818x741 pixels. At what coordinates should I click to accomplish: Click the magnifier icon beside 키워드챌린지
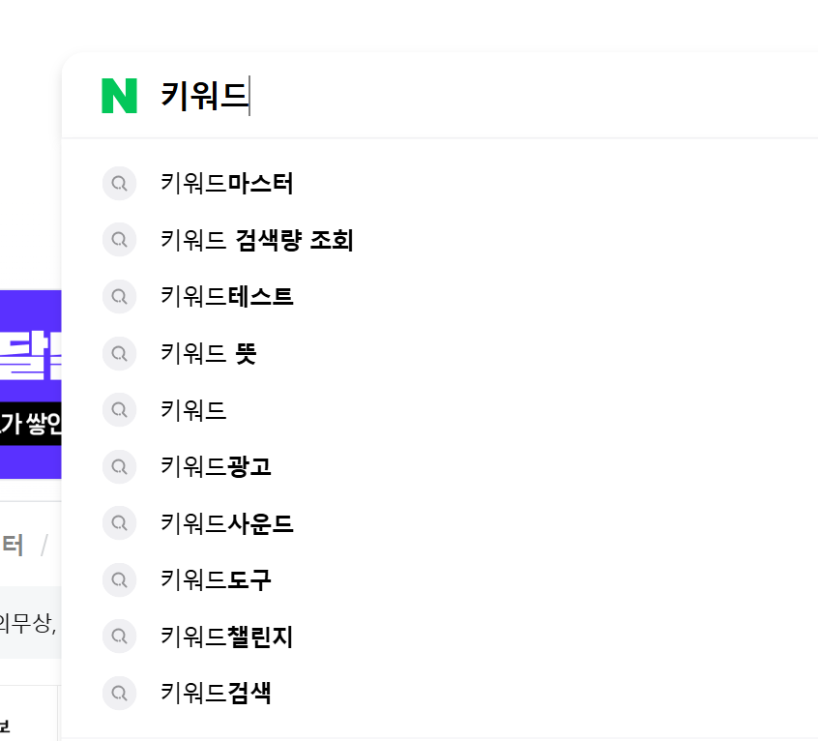pyautogui.click(x=119, y=637)
